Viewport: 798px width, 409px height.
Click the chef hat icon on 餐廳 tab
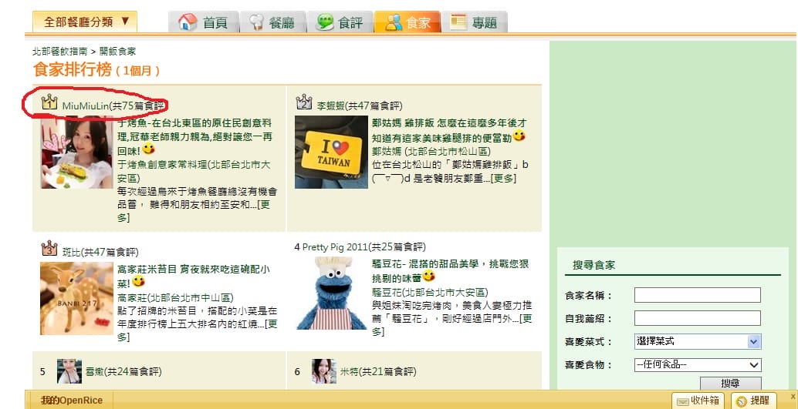click(257, 22)
